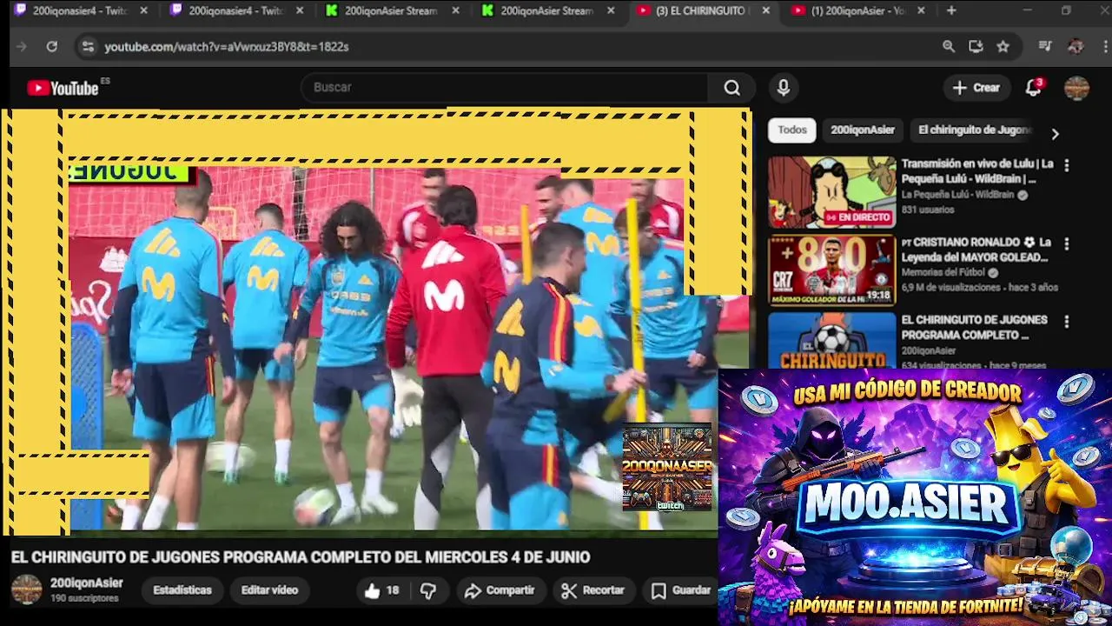Select the Todos filter chip
The image size is (1112, 626).
[792, 130]
